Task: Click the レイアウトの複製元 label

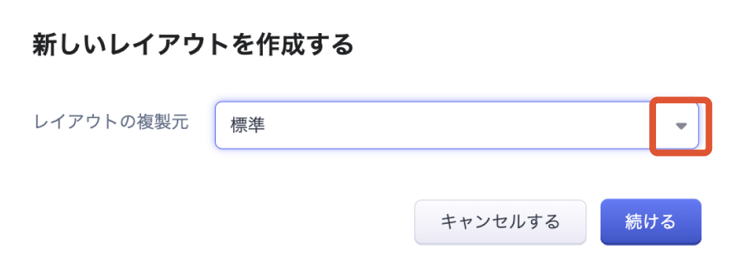Action: click(x=111, y=122)
